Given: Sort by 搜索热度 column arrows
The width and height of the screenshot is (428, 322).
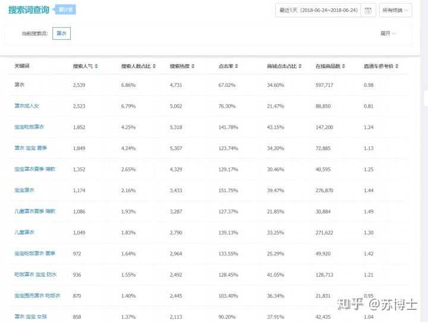Looking at the screenshot, I should [x=193, y=66].
